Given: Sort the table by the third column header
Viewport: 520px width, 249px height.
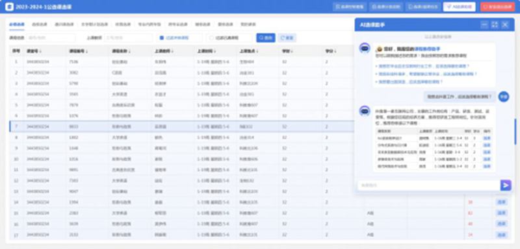Looking at the screenshot, I should [77, 51].
